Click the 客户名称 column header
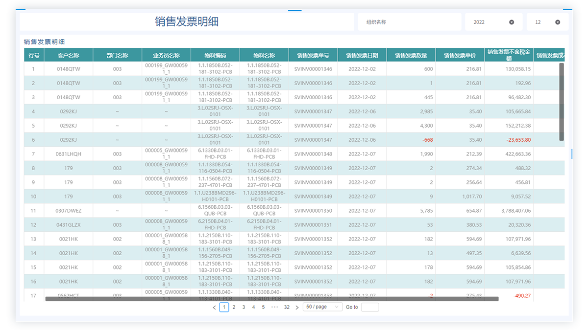Viewport: 588px width, 330px height. point(68,55)
